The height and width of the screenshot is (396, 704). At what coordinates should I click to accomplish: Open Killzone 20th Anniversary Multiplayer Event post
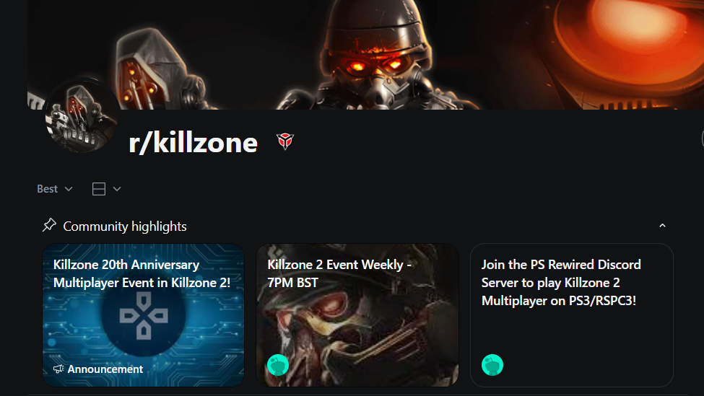tap(142, 273)
